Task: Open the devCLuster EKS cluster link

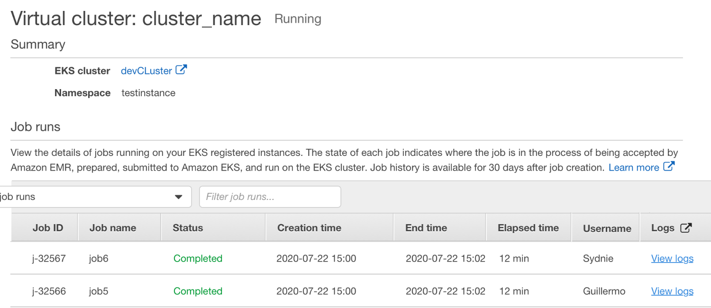Action: click(x=146, y=71)
